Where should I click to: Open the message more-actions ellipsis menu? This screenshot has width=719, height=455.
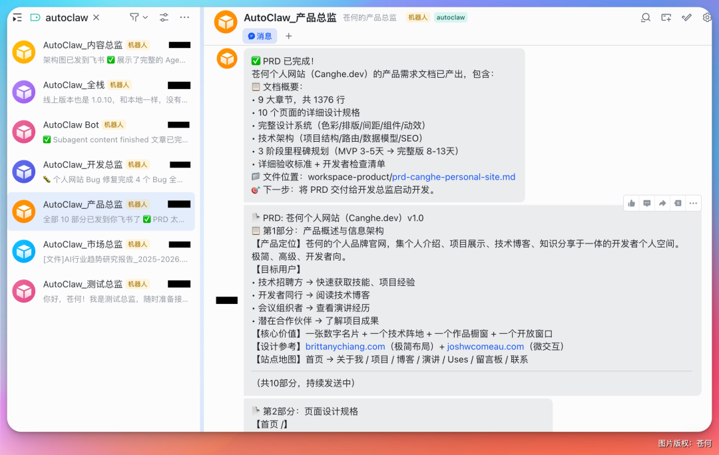tap(692, 203)
